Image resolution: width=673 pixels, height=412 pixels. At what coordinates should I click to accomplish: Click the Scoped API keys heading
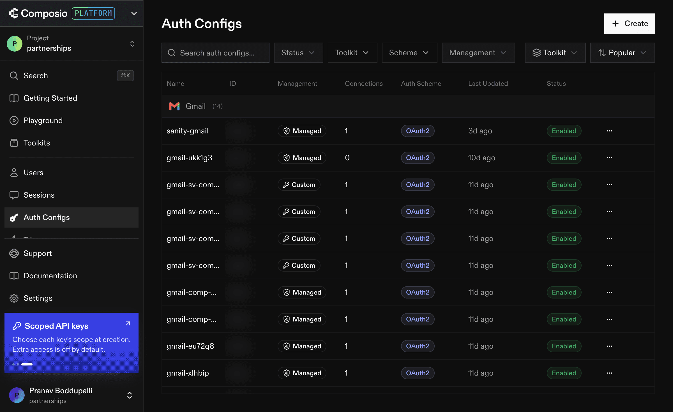[56, 326]
